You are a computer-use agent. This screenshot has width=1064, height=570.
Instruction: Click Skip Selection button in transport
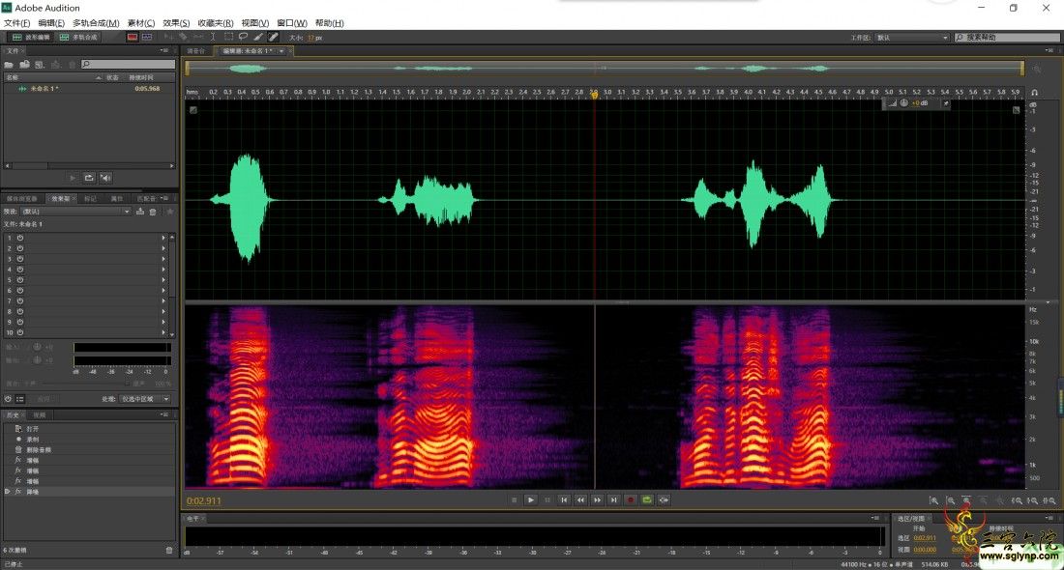[x=664, y=500]
